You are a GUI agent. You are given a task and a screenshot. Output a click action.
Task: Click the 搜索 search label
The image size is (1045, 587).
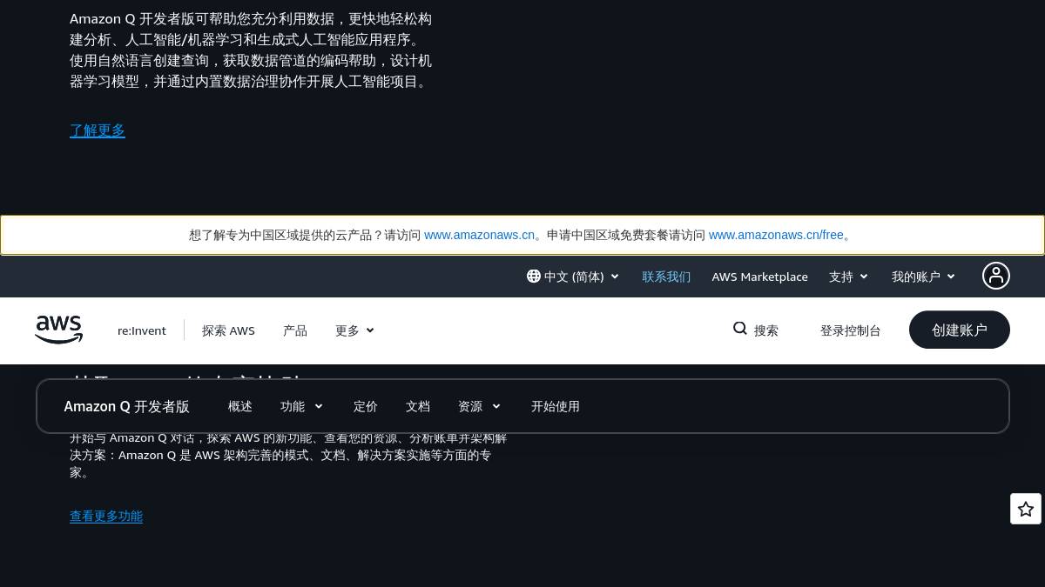coord(766,330)
